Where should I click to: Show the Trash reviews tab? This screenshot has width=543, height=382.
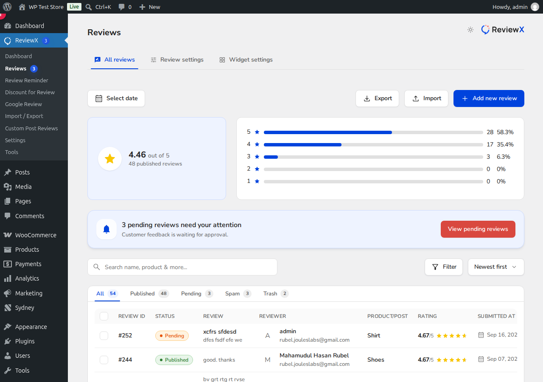coord(276,294)
